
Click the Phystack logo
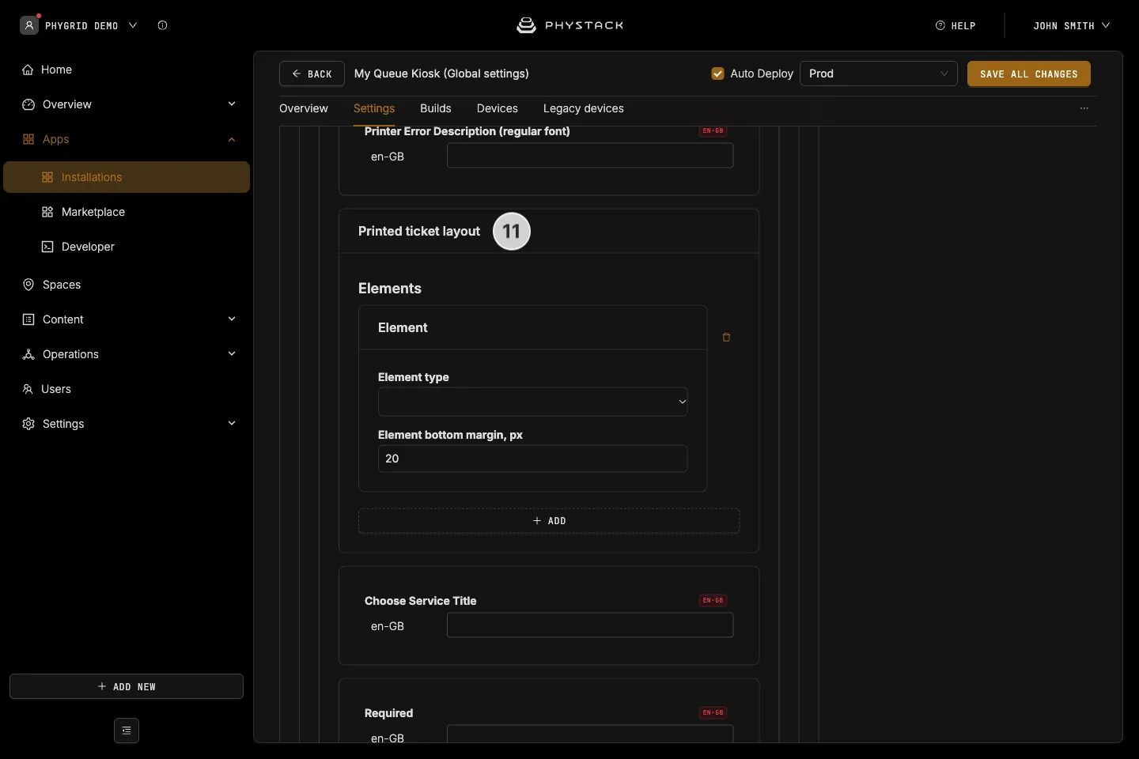pos(569,25)
